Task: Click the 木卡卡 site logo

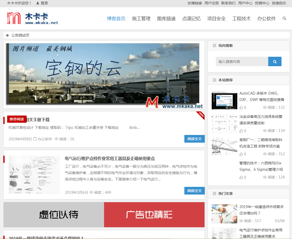Action: point(33,19)
